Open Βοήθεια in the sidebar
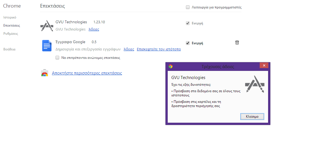Screen dimensions: 334x144 coord(9,49)
